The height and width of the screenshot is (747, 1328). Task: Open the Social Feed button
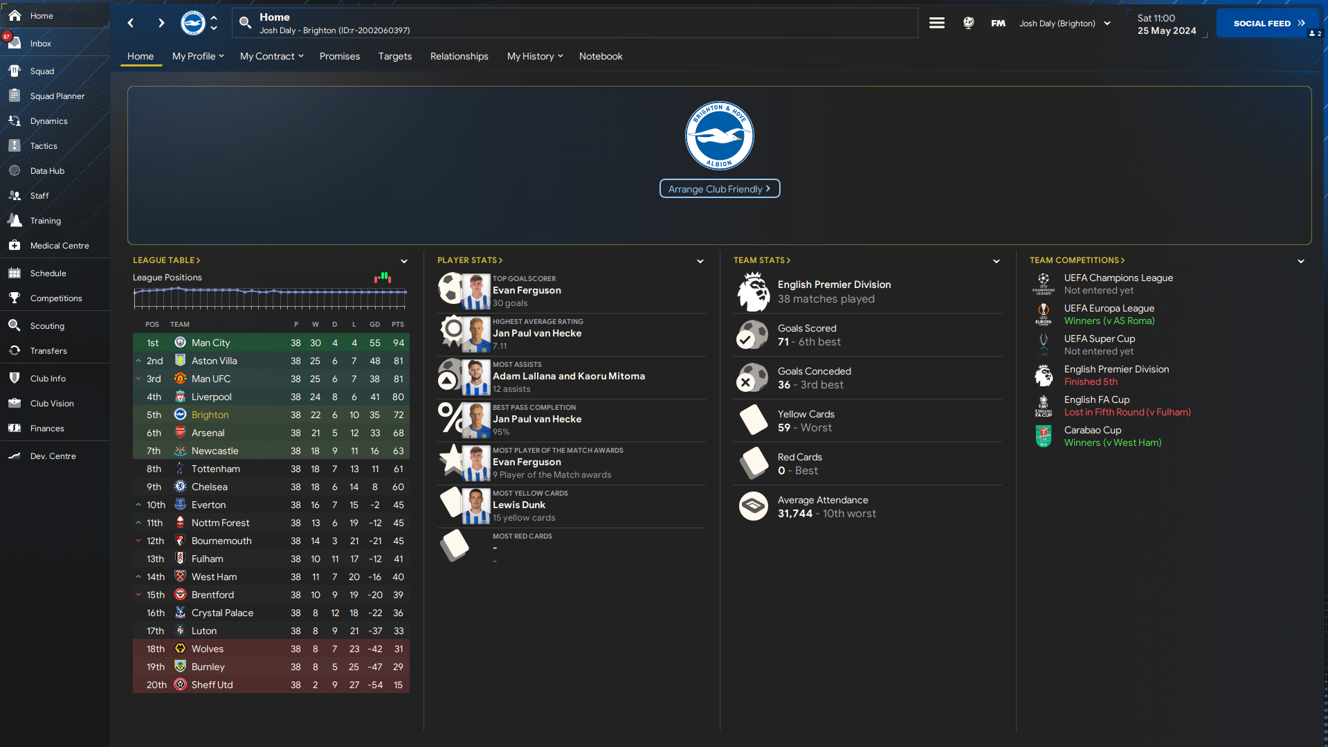tap(1268, 23)
